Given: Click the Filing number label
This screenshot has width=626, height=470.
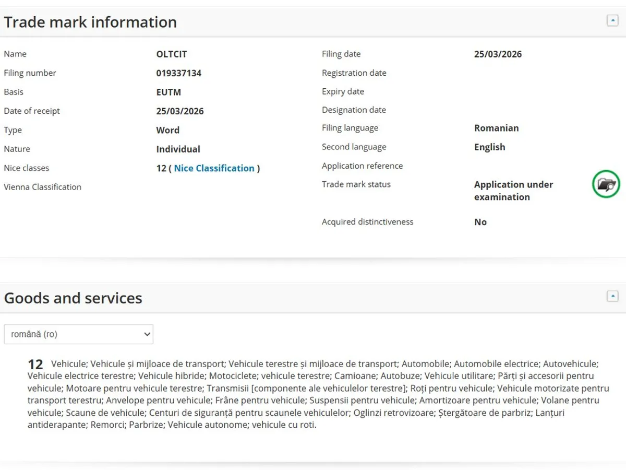Looking at the screenshot, I should [30, 73].
